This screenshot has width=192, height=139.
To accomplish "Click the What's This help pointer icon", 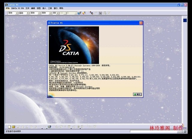I will coord(49,127).
